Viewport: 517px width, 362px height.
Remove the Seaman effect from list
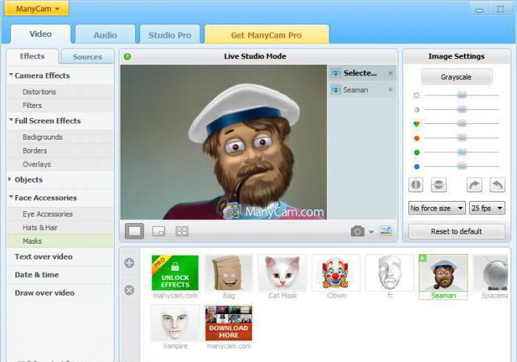(391, 89)
